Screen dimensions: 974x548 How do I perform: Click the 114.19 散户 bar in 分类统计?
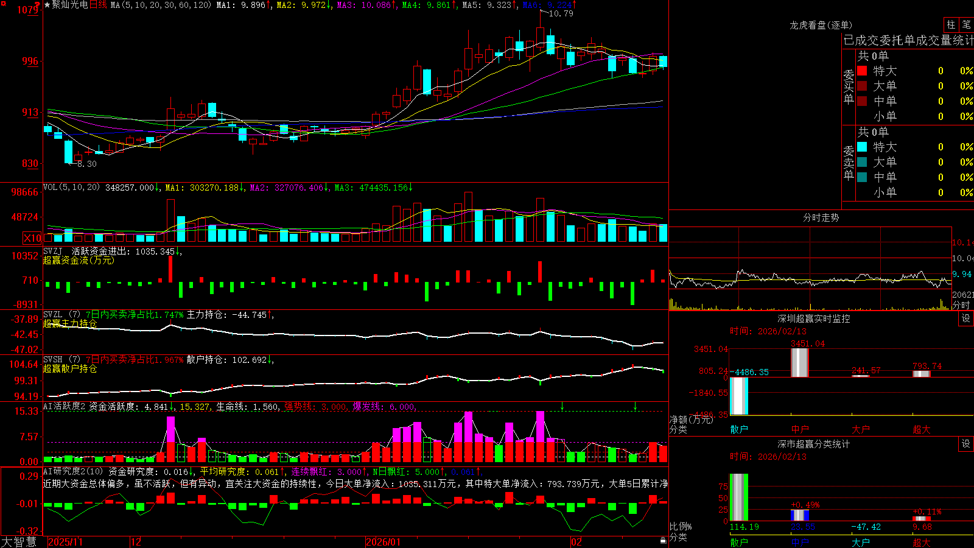pos(739,497)
